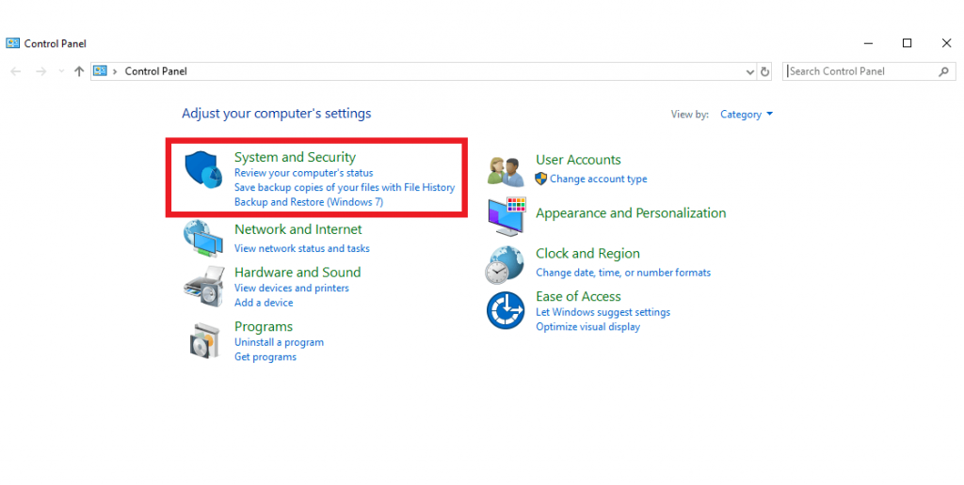Click the Add a device link
The height and width of the screenshot is (485, 964).
click(264, 303)
